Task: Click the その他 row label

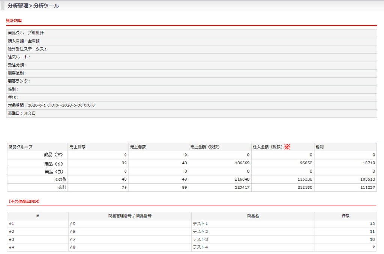Action: [x=60, y=179]
